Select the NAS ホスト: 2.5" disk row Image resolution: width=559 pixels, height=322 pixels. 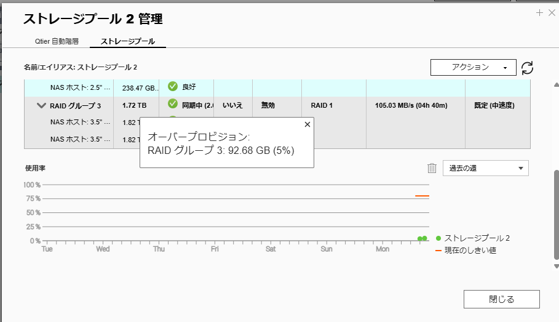[x=80, y=87]
